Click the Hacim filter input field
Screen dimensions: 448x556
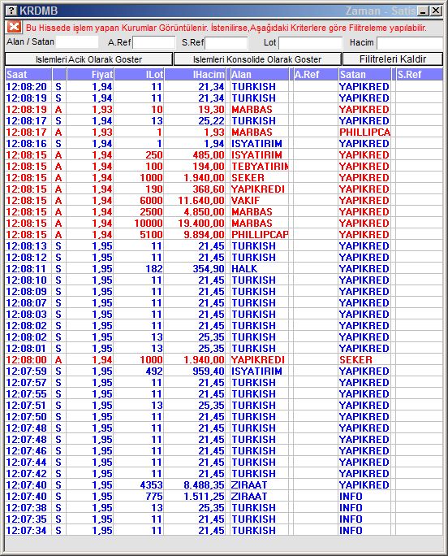(x=409, y=42)
